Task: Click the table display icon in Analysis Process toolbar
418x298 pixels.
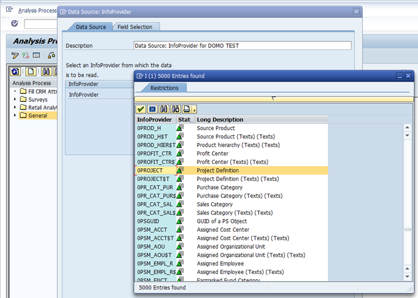Action: [x=36, y=55]
